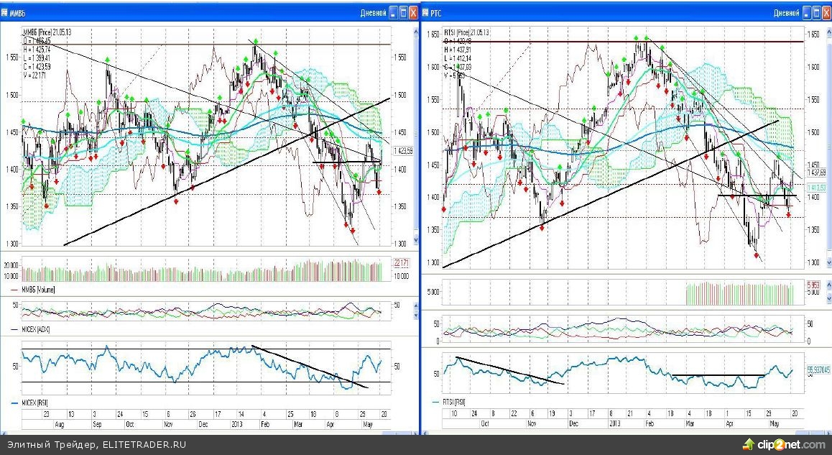Image resolution: width=832 pixels, height=455 pixels.
Task: Close the ММВБ chart window
Action: [x=413, y=12]
